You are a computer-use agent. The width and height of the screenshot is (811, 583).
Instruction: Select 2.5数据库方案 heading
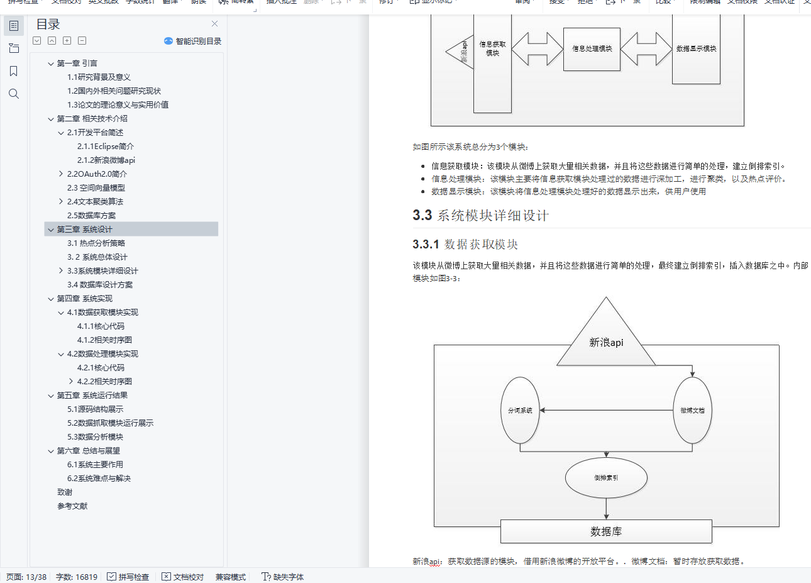click(x=91, y=216)
